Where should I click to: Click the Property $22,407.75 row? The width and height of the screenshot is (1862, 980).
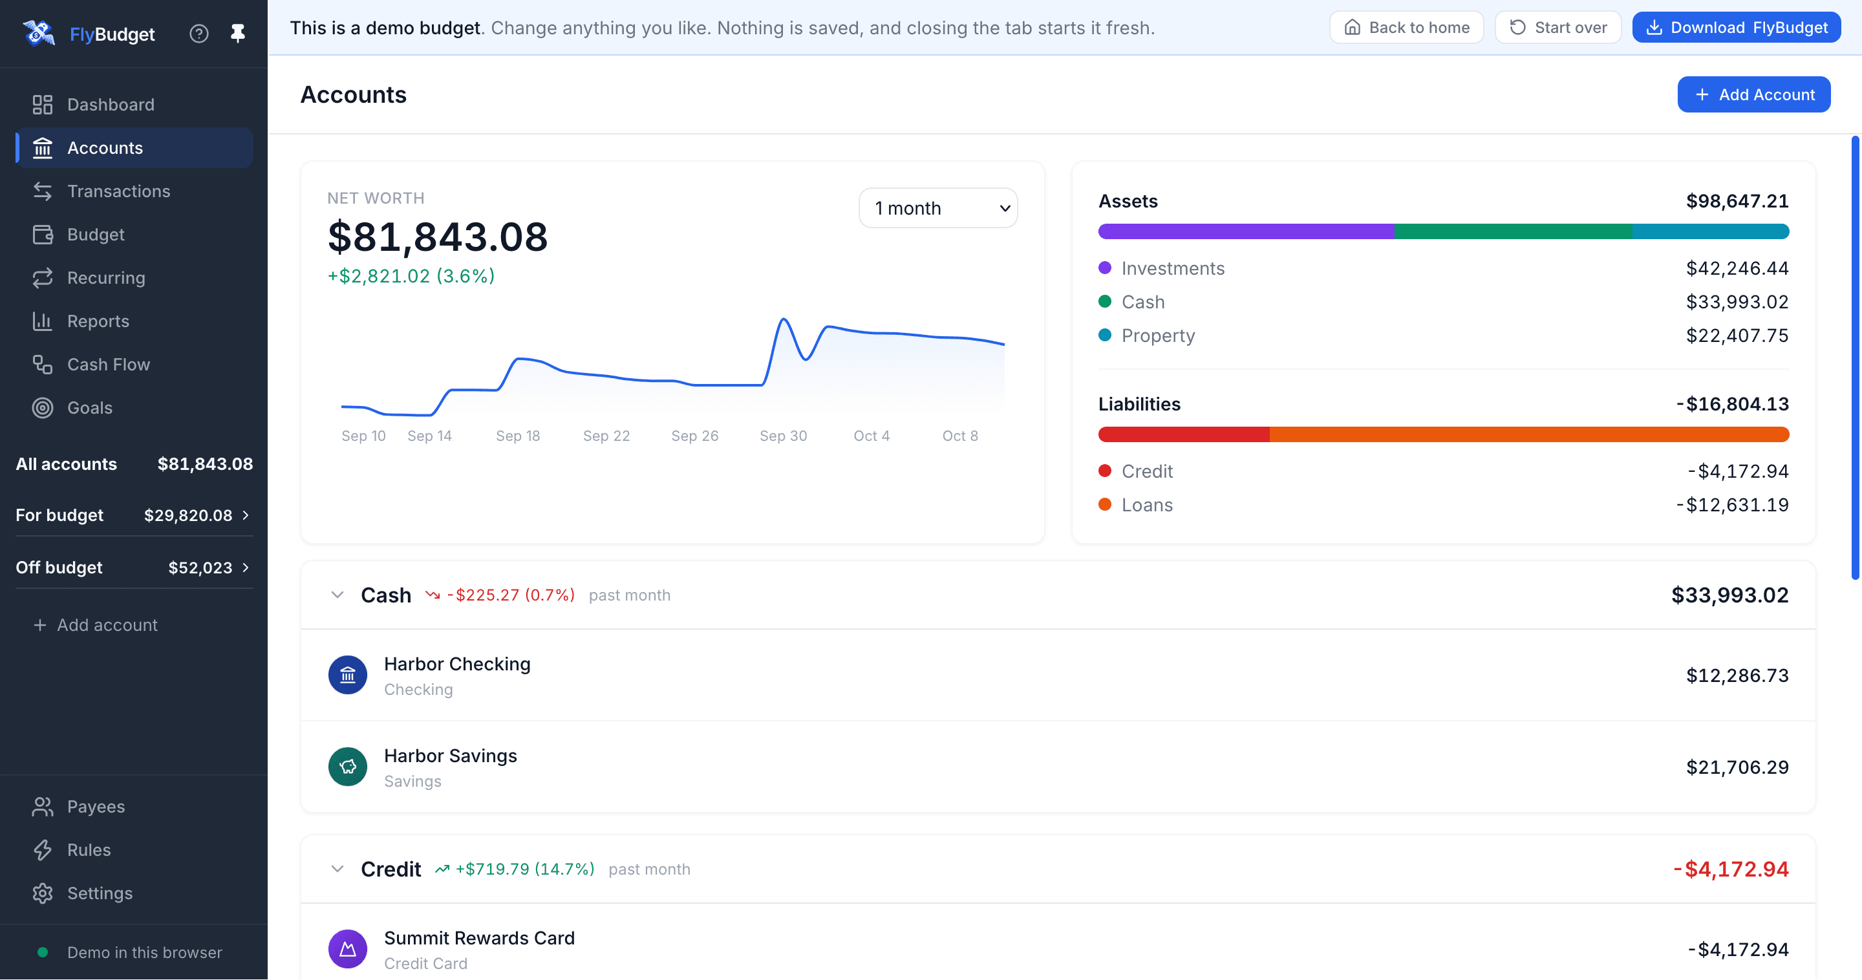point(1444,336)
